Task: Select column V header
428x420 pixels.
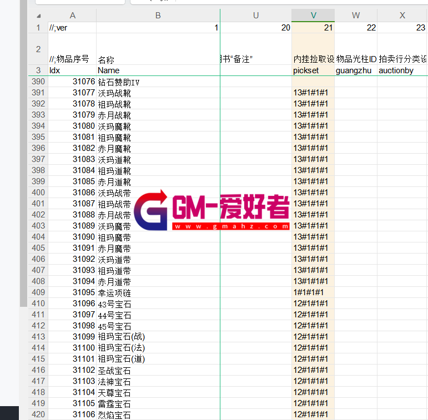Action: [x=313, y=16]
